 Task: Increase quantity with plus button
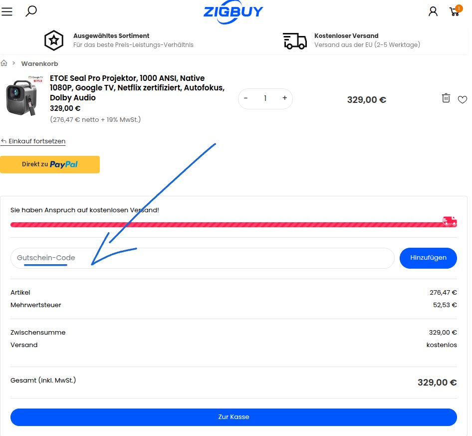coord(285,98)
